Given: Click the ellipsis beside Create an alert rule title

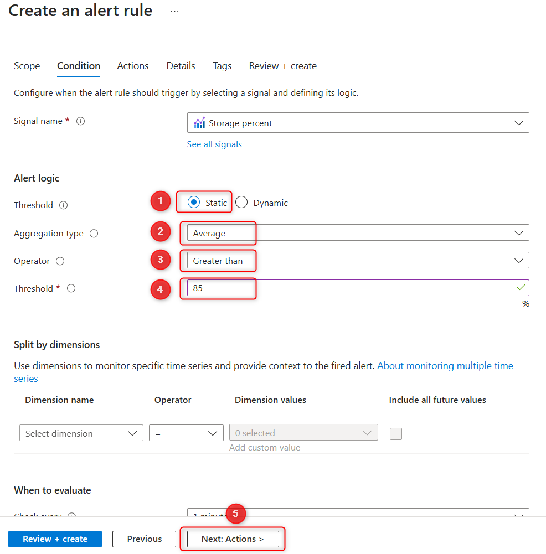Looking at the screenshot, I should [174, 11].
